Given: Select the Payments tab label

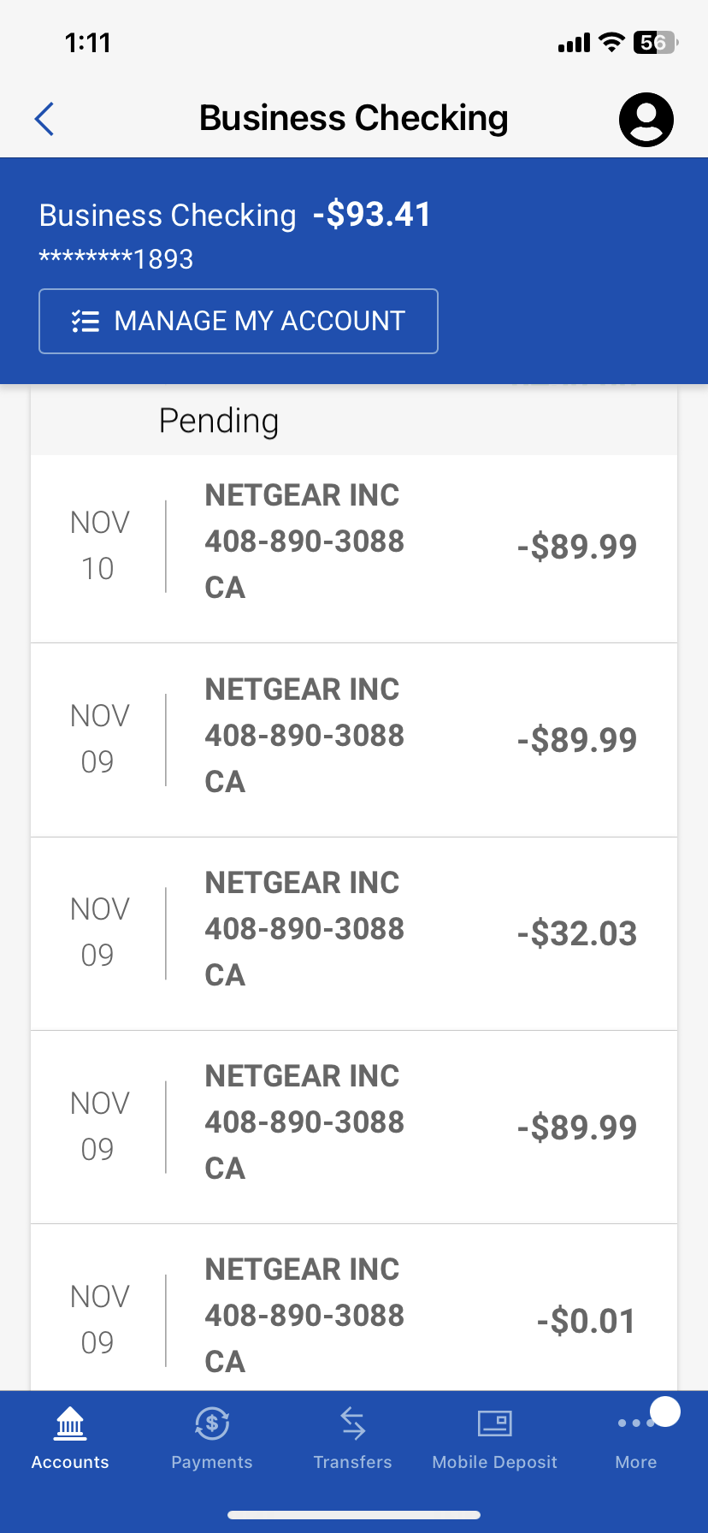Looking at the screenshot, I should point(212,1462).
